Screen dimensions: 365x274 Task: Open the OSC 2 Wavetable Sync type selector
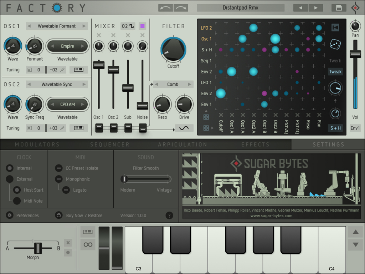[x=57, y=84]
